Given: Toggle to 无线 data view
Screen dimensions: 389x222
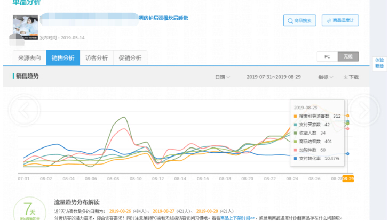Looking at the screenshot, I should tap(348, 56).
